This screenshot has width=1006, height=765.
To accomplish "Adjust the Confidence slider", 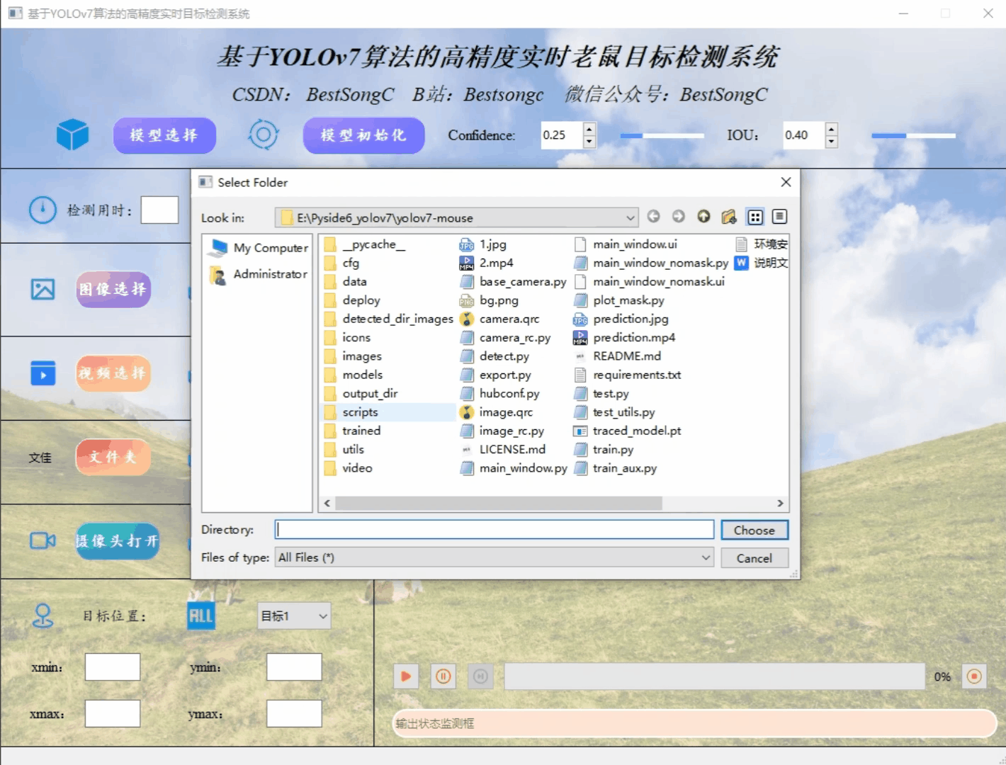I will [x=662, y=135].
